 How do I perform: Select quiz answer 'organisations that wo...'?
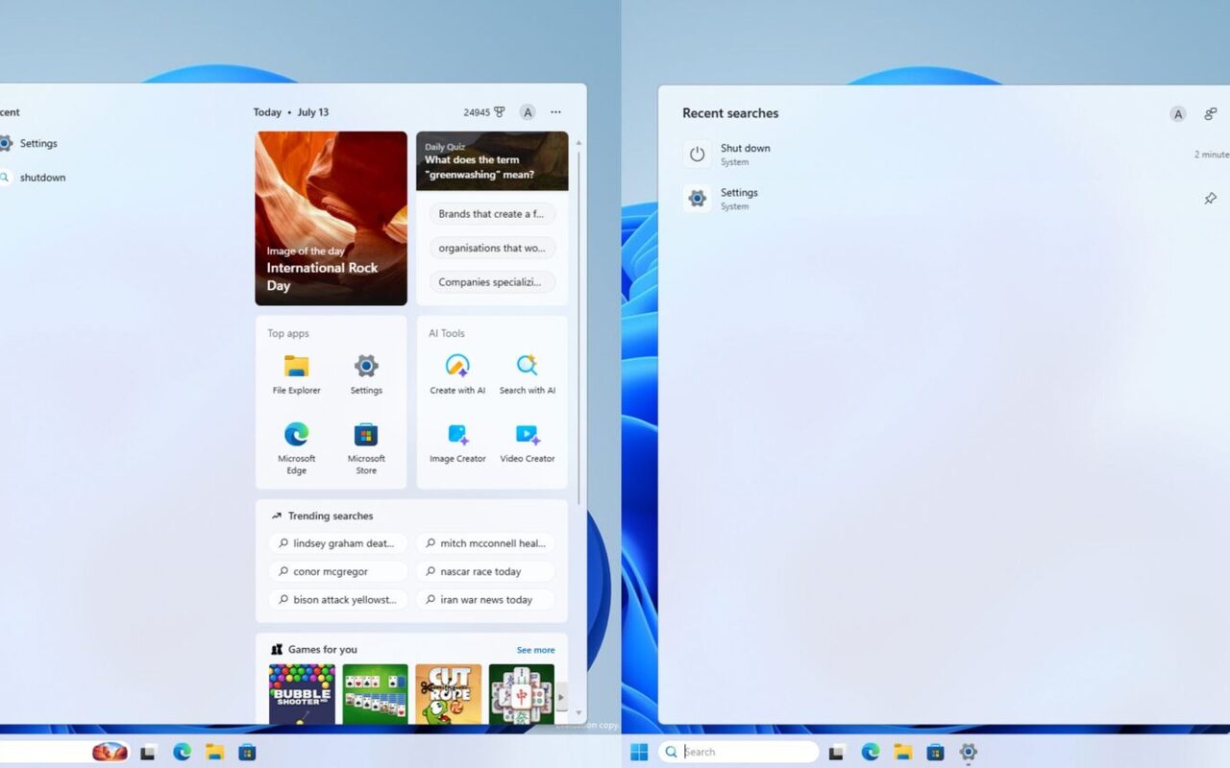[492, 248]
